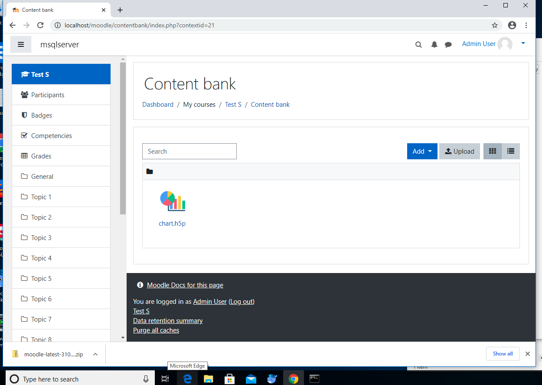
Task: Open Badges in the sidebar
Action: click(61, 115)
